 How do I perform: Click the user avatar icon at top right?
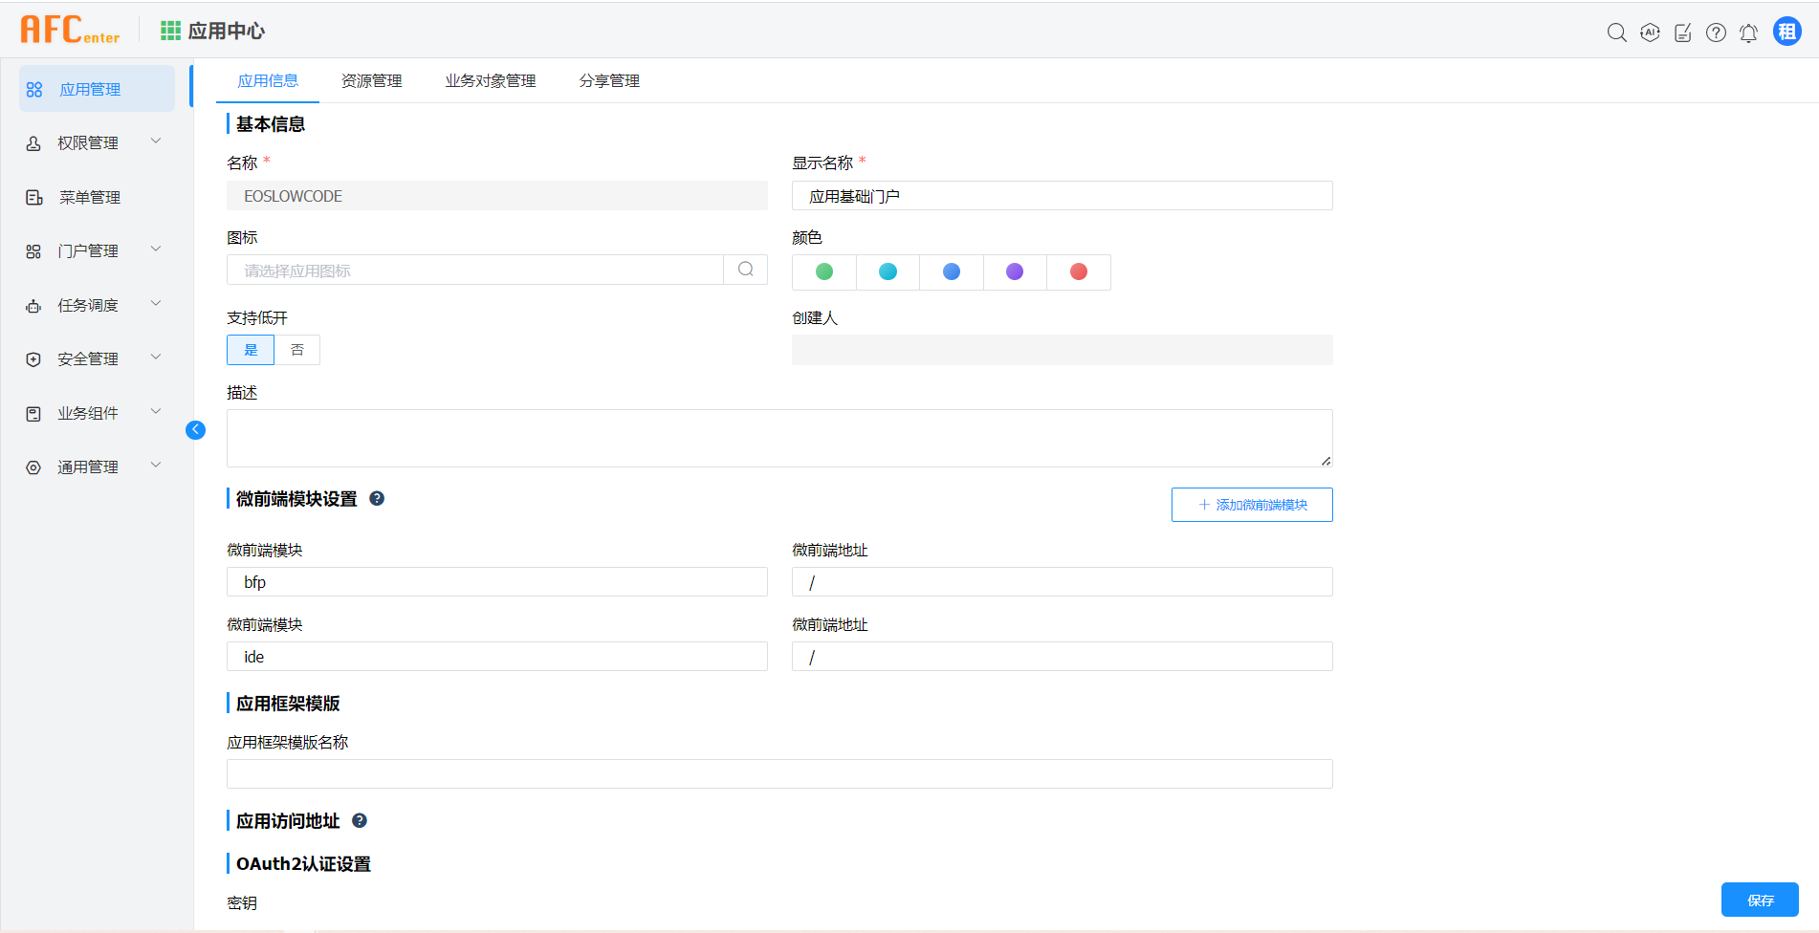1786,32
